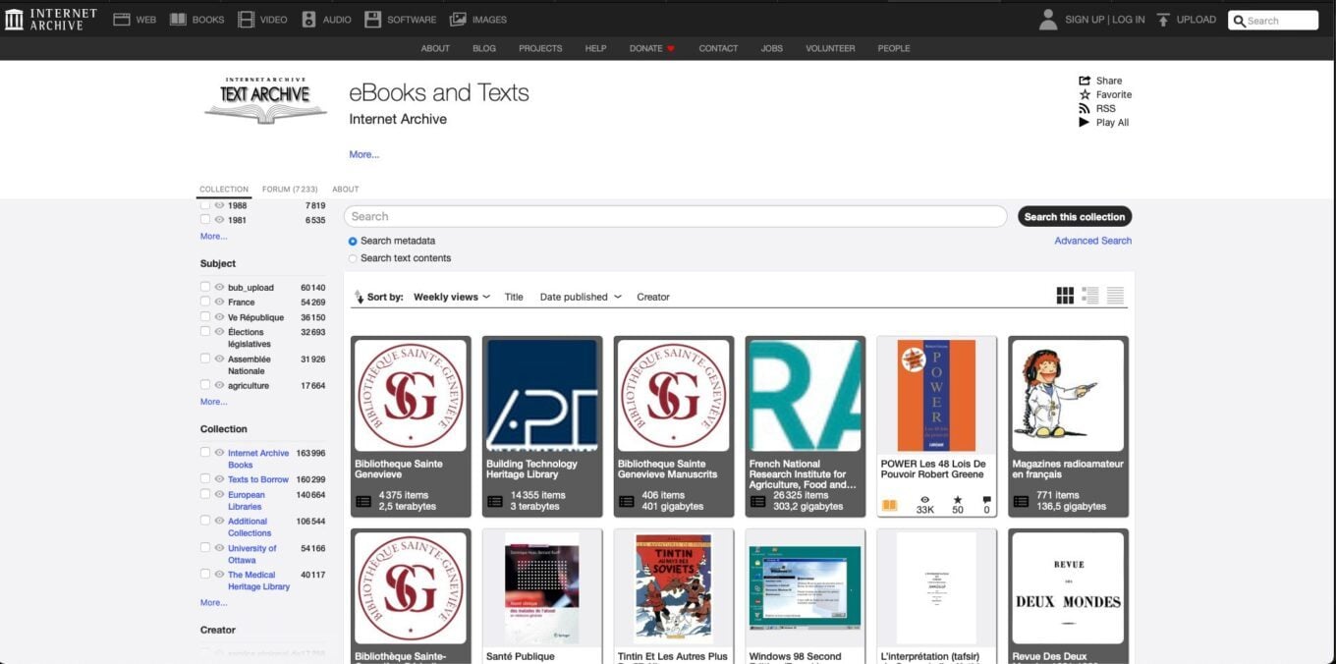
Task: Click the top navigation search box
Action: (x=1273, y=20)
